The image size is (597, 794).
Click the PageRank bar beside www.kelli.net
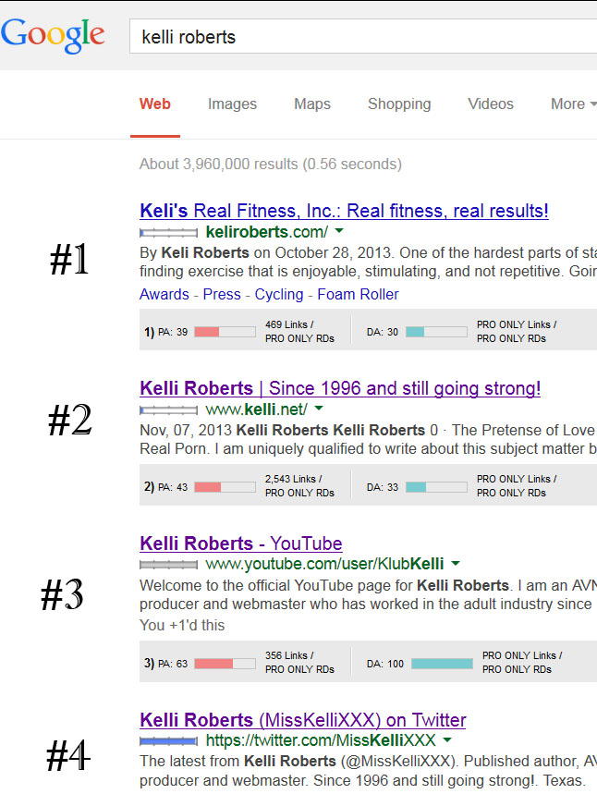click(168, 410)
